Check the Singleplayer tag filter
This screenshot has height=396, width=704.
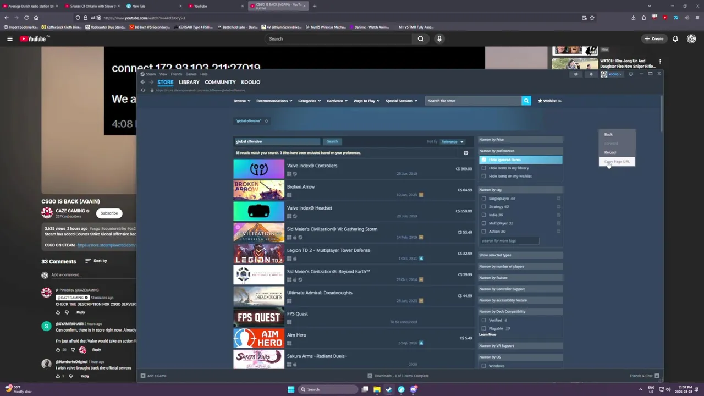pyautogui.click(x=484, y=199)
